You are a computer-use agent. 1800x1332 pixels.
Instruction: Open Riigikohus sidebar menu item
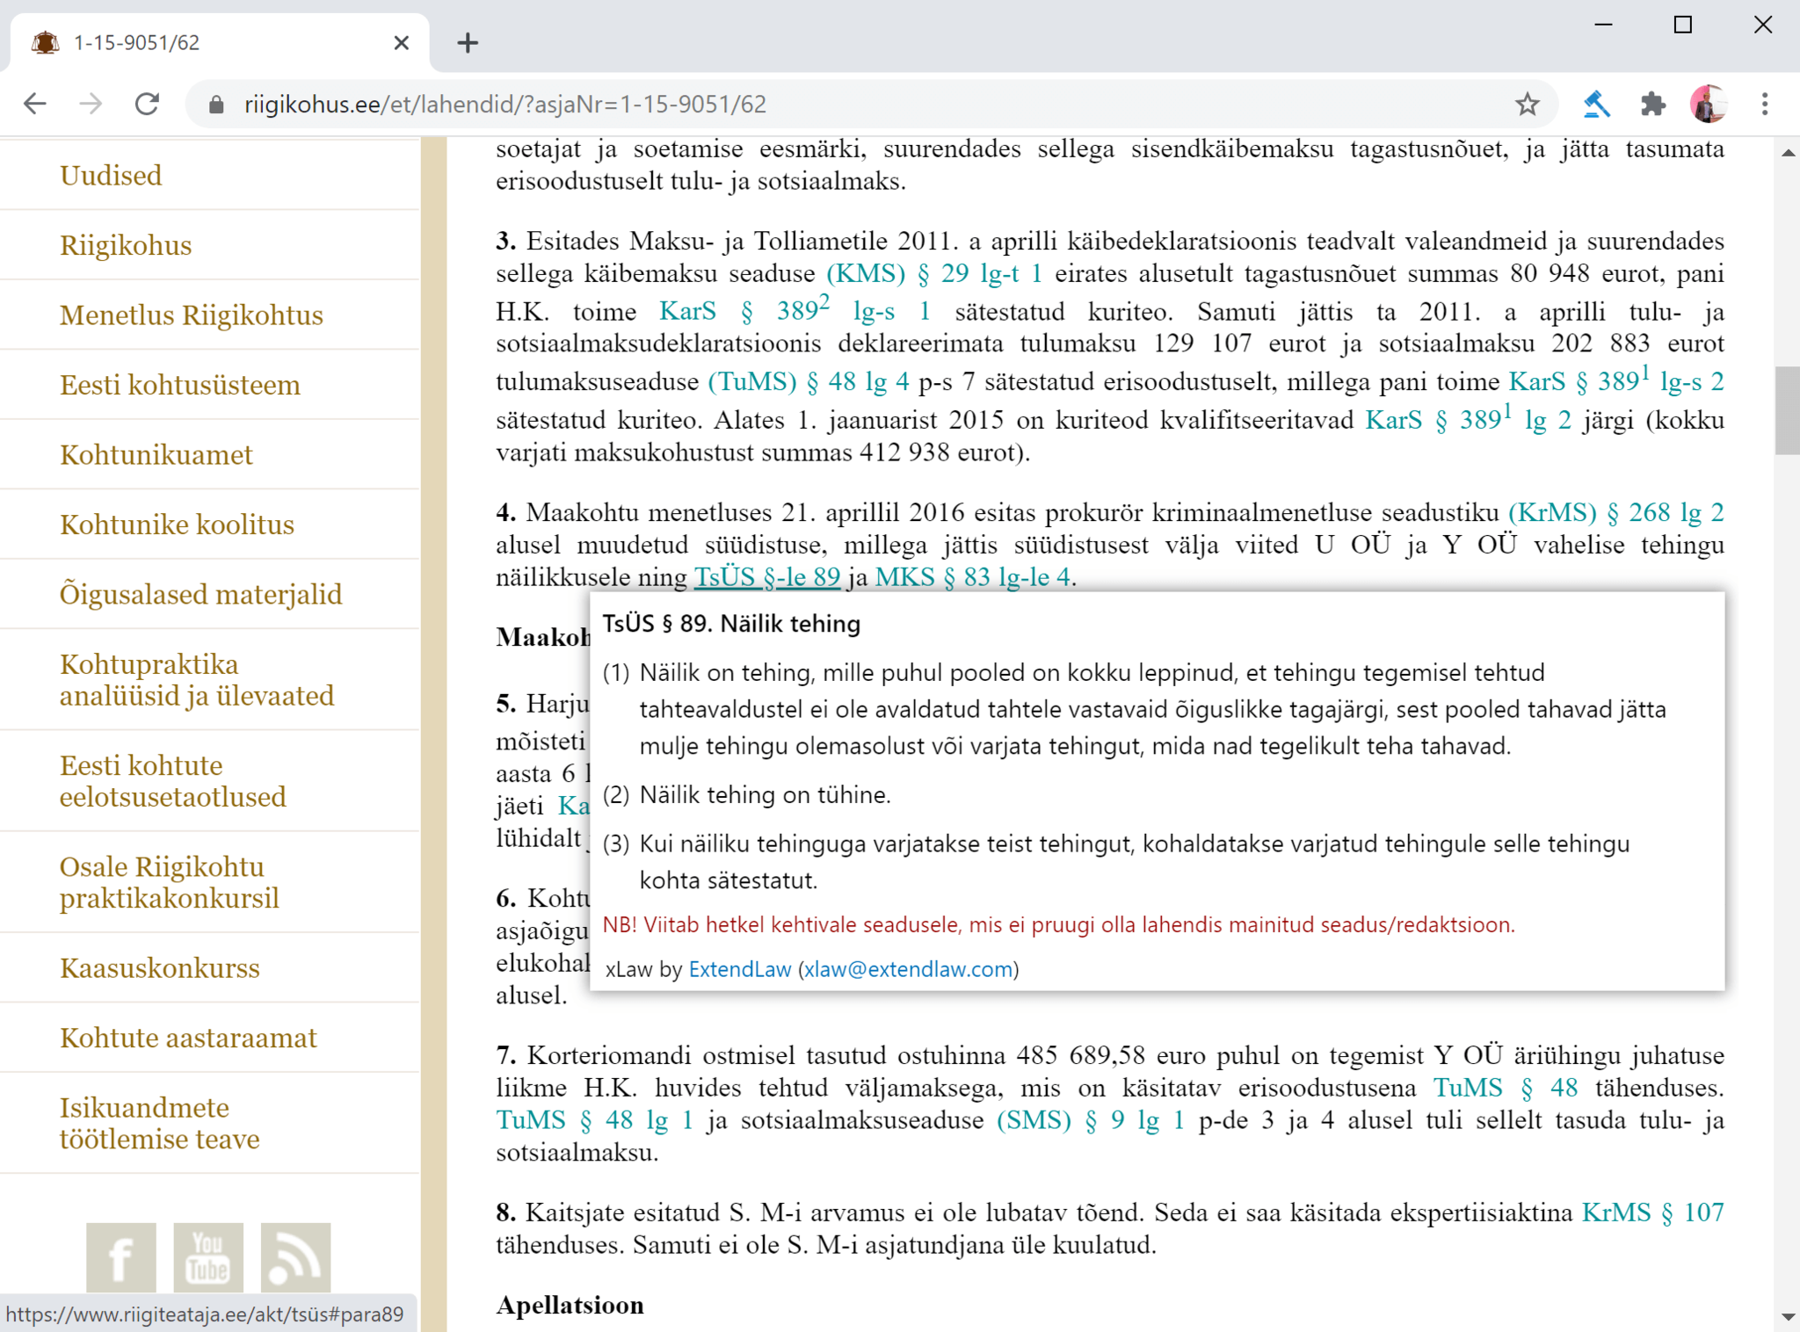tap(126, 245)
